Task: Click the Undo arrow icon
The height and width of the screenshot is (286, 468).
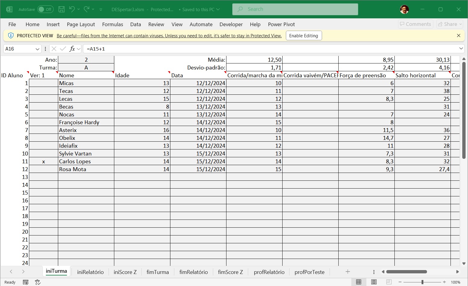Action: point(72,9)
